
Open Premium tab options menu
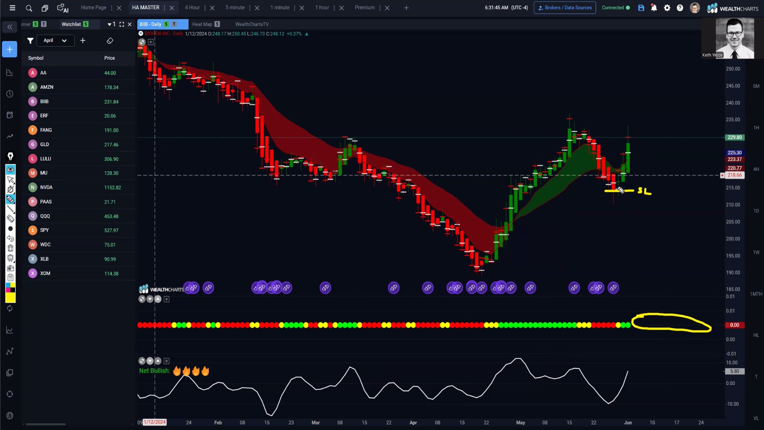click(x=380, y=8)
